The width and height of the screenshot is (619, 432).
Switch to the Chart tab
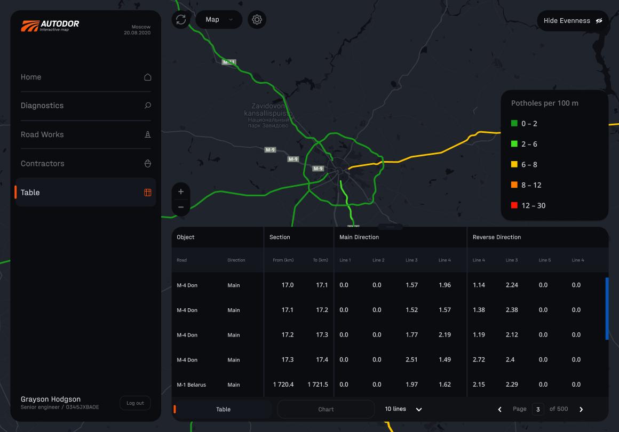click(326, 410)
